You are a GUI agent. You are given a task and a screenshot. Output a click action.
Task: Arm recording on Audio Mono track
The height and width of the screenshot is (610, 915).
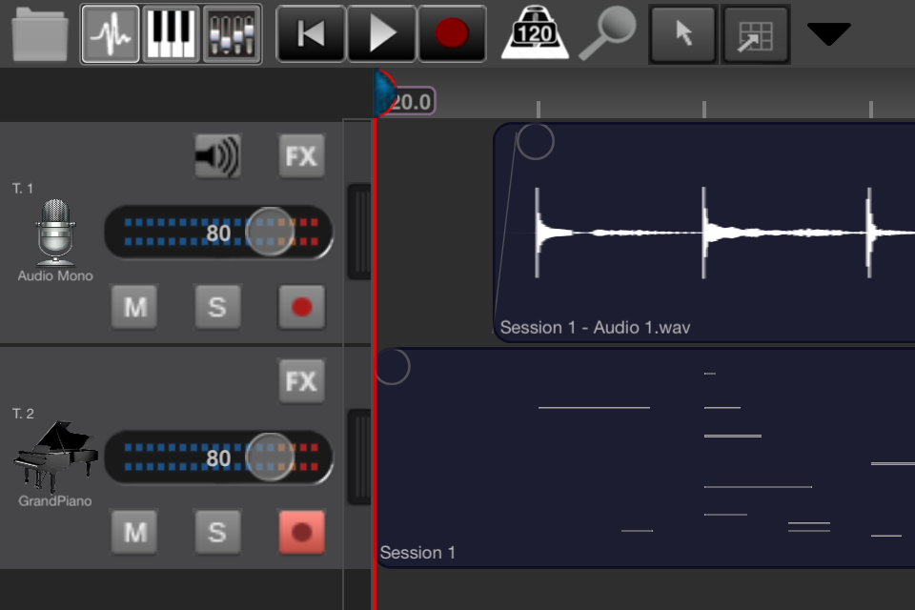301,307
